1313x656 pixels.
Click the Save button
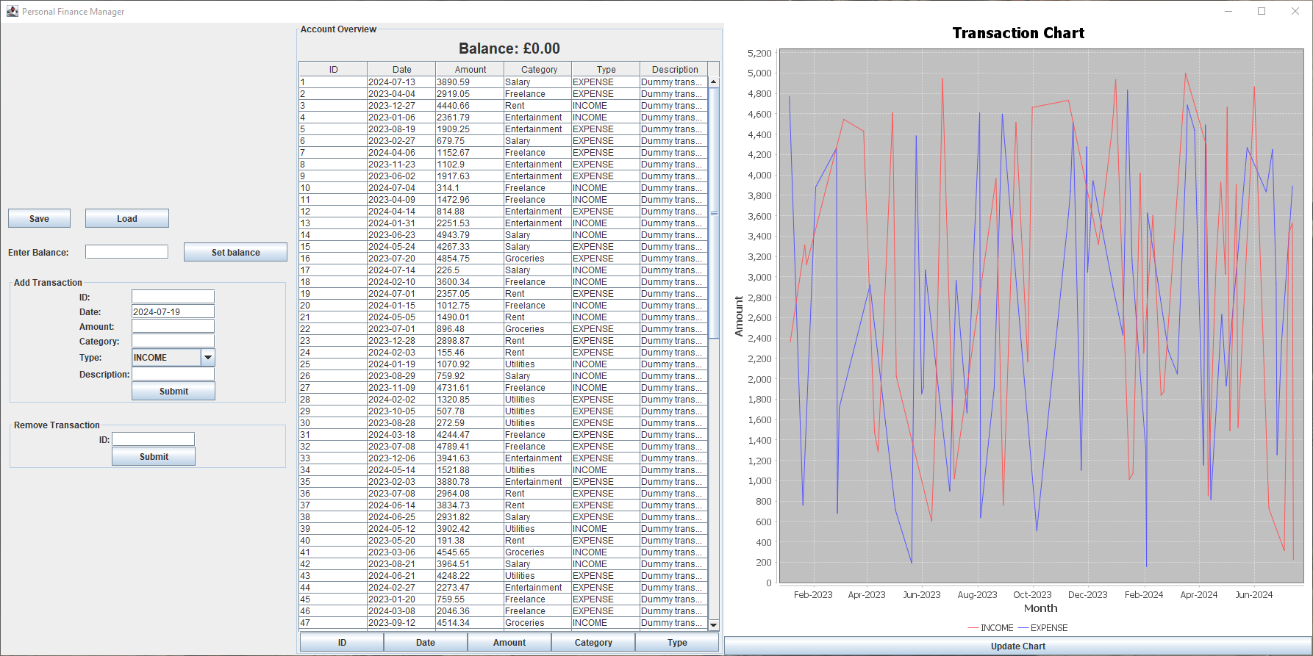click(x=39, y=218)
